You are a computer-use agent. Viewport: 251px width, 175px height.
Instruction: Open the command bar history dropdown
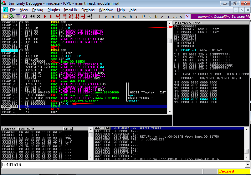[248, 165]
